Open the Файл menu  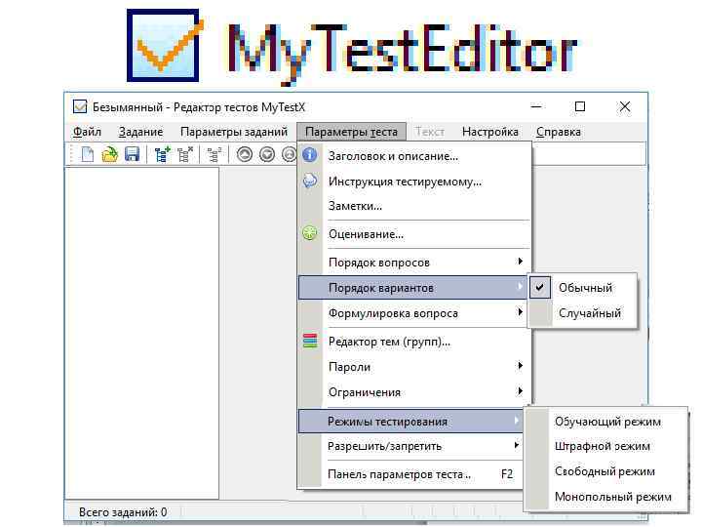click(87, 132)
